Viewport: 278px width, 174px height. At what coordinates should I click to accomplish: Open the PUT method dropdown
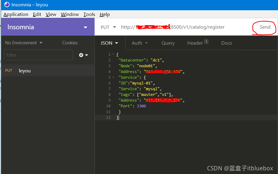[108, 27]
